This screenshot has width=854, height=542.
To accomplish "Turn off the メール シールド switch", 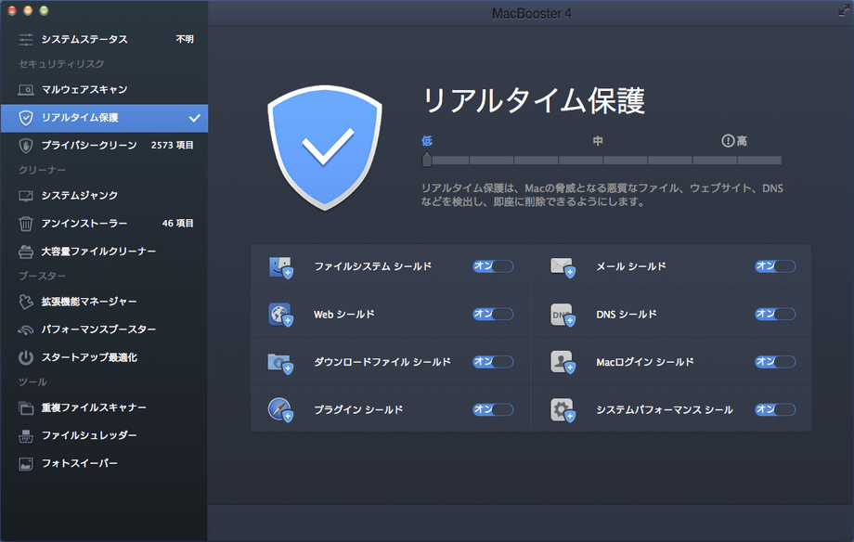I will pos(775,266).
